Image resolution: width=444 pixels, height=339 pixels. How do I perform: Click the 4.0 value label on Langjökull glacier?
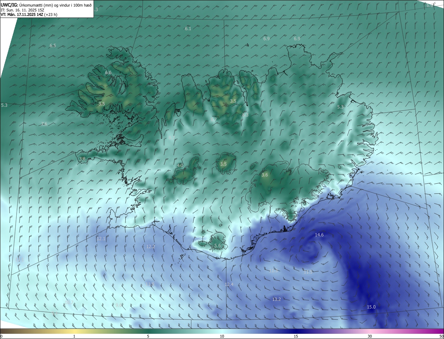tap(180, 166)
